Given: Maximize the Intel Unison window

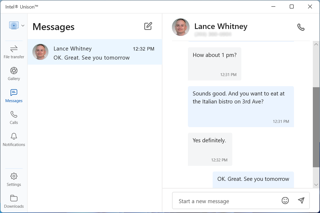Looking at the screenshot, I should tap(292, 7).
